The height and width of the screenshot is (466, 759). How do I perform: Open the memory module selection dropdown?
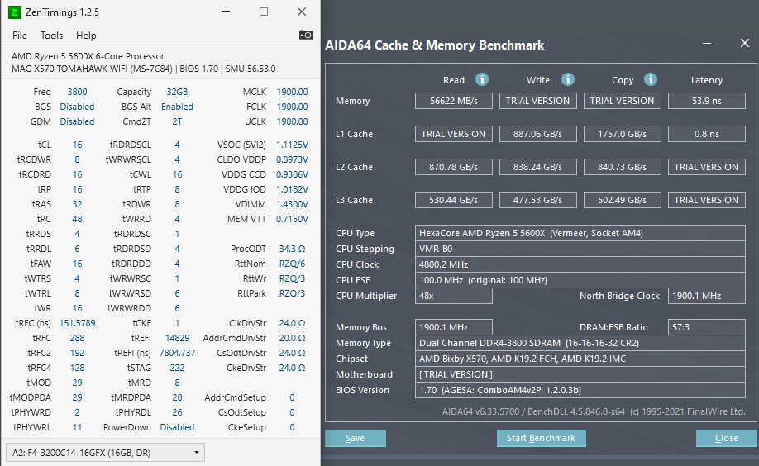pyautogui.click(x=104, y=452)
